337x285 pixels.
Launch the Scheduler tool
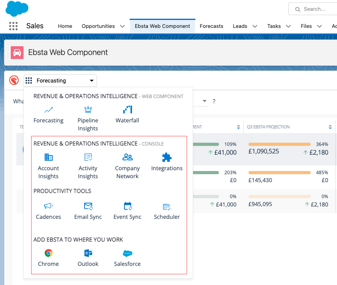[167, 206]
